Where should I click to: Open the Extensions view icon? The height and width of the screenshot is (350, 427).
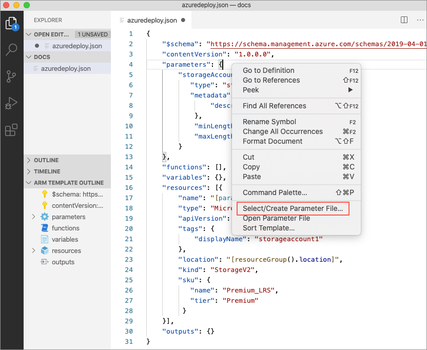[x=11, y=130]
